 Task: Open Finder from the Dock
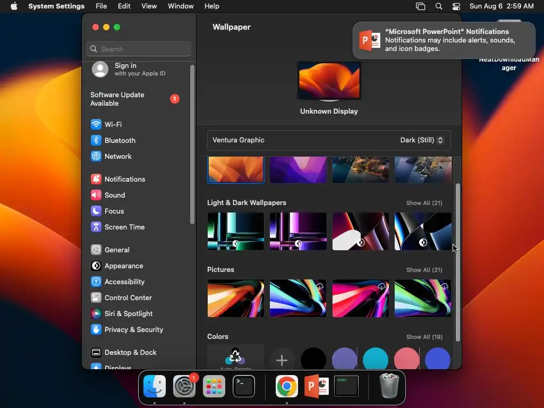click(155, 386)
